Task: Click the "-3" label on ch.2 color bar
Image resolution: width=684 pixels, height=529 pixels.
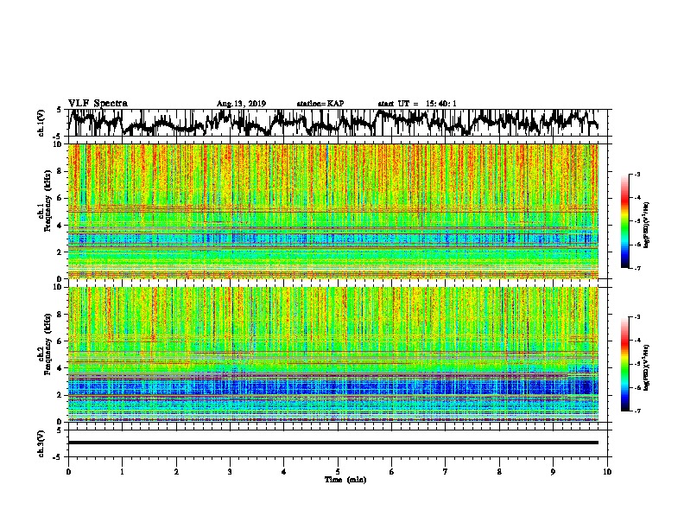Action: coord(636,317)
